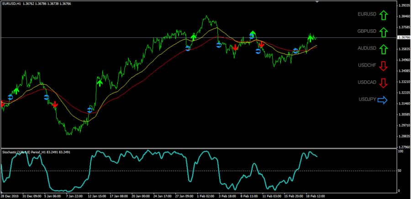Image resolution: width=411 pixels, height=199 pixels.
Task: Click the blue circle marker above 12 Jan 15:00
Action: [90, 110]
